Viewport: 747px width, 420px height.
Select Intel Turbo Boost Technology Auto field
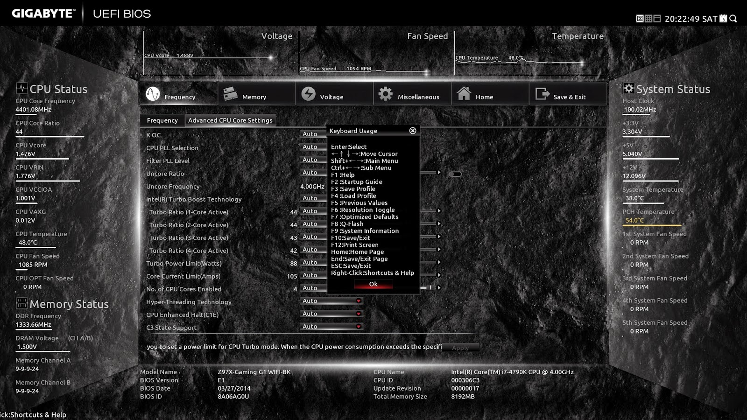313,198
